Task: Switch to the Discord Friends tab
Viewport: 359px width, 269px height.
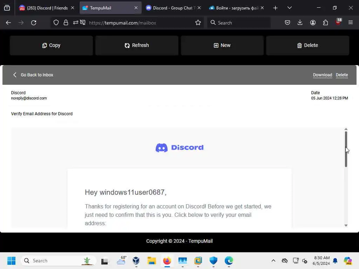Action: pyautogui.click(x=47, y=8)
